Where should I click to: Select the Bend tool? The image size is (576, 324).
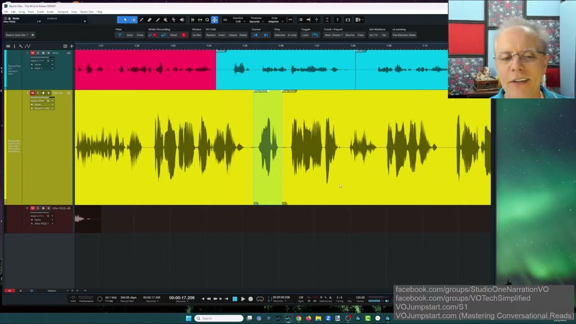(x=174, y=20)
